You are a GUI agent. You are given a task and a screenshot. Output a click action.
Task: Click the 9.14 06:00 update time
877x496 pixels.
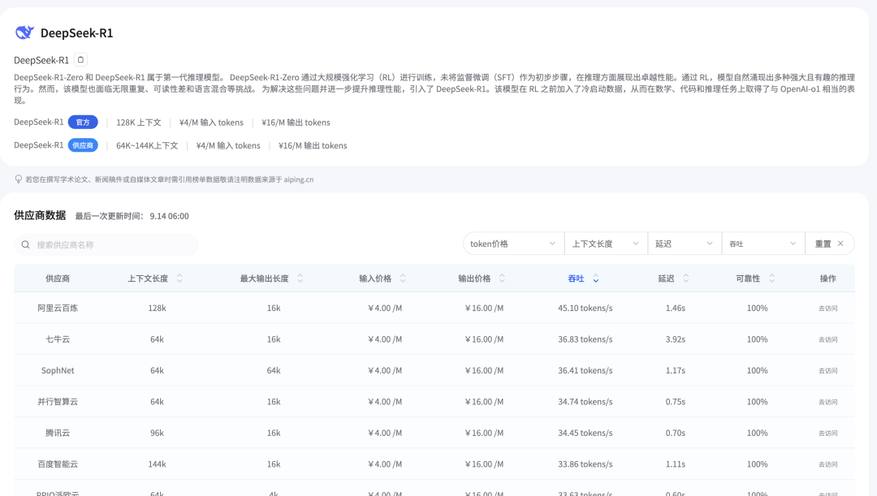(169, 216)
